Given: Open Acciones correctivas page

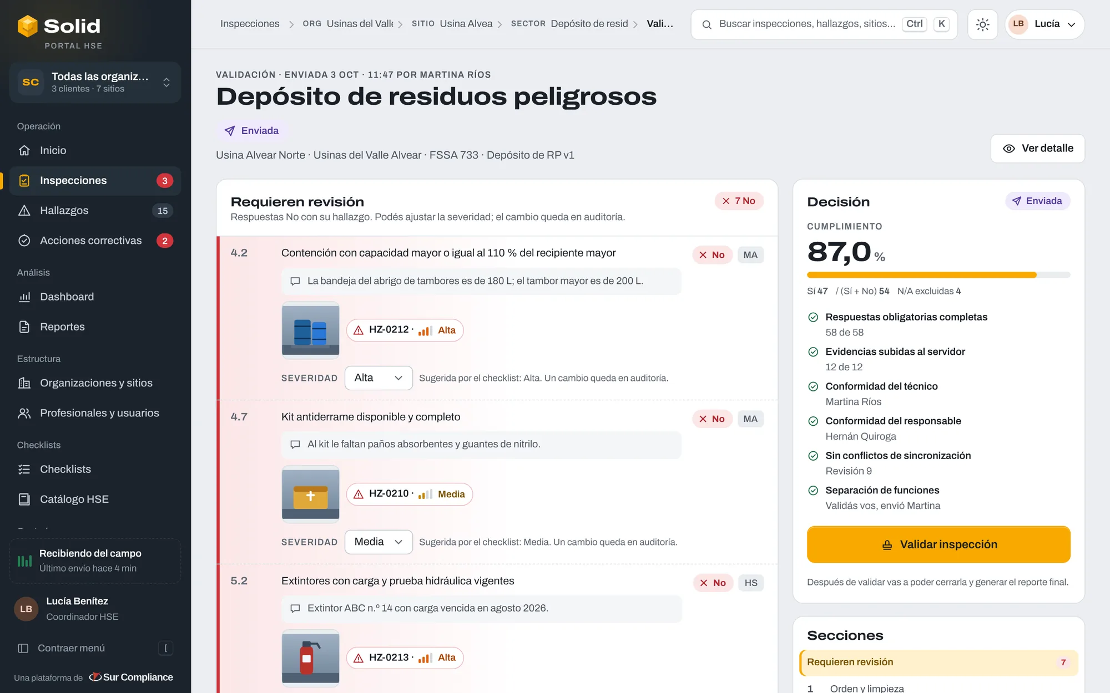Looking at the screenshot, I should tap(95, 241).
